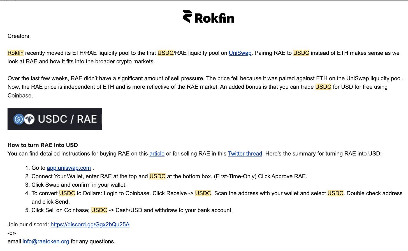Click the blue USDC coin icon in the banner
This screenshot has height=251, width=408.
click(18, 119)
